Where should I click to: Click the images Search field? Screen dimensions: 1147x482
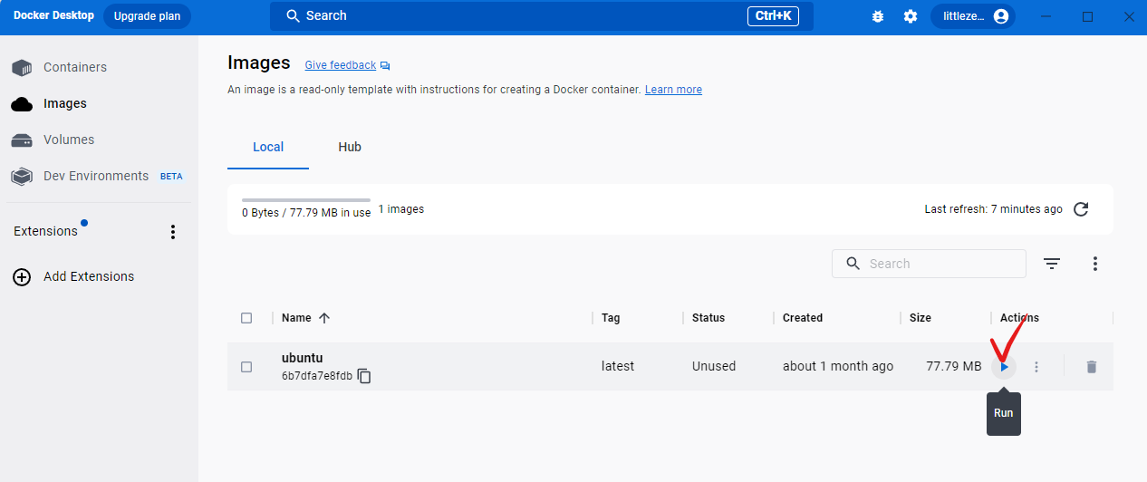click(x=929, y=264)
